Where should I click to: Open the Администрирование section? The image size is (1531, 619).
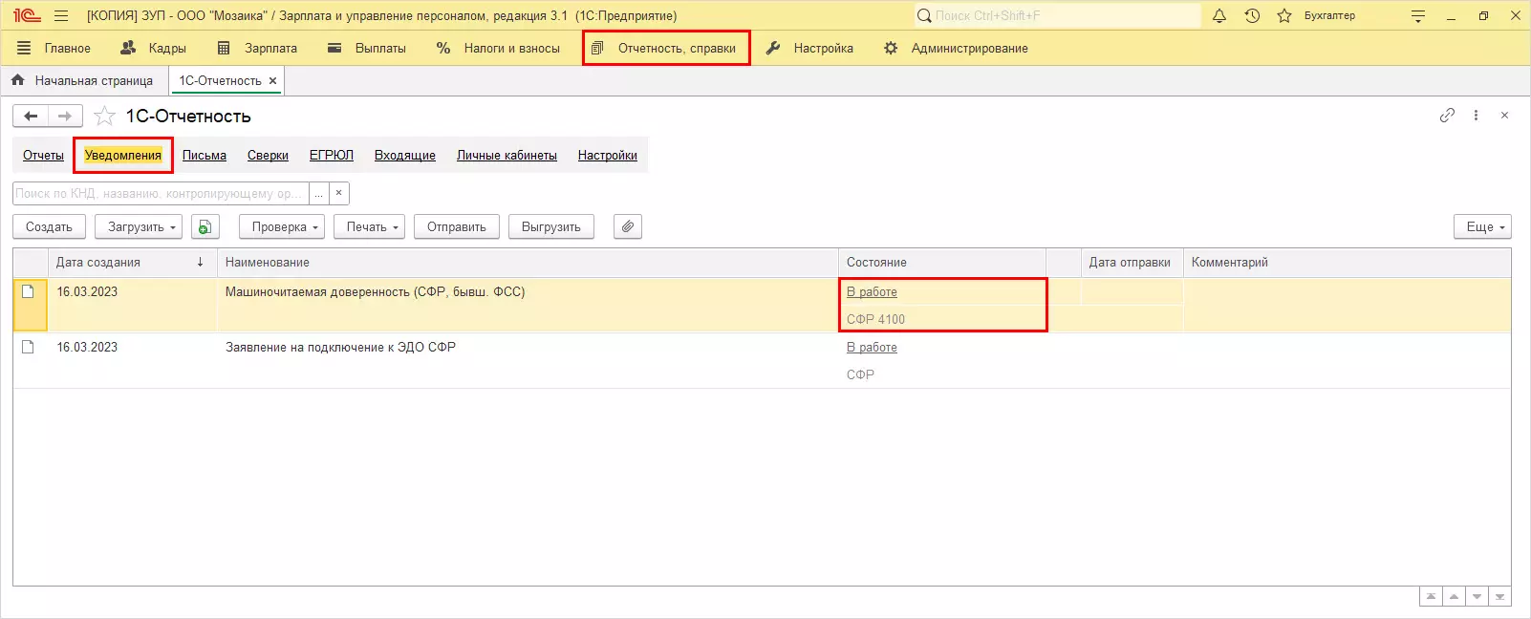coord(956,48)
